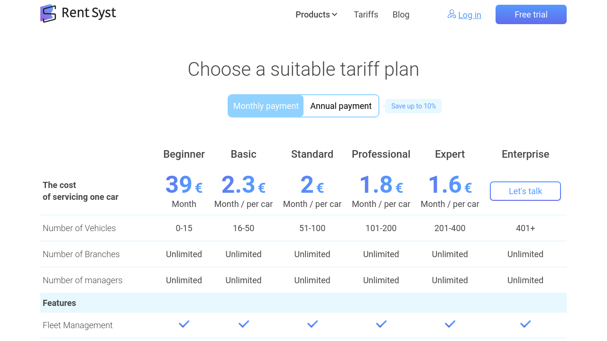
Task: Expand the Products dropdown menu
Action: point(313,15)
